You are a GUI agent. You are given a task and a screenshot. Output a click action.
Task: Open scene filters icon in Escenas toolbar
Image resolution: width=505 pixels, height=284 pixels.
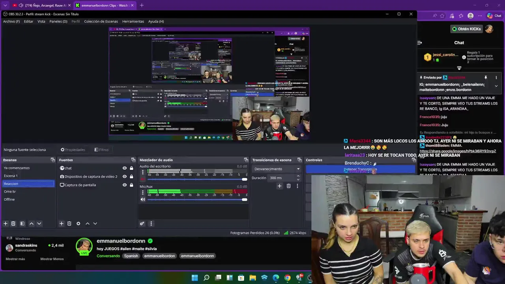click(22, 224)
